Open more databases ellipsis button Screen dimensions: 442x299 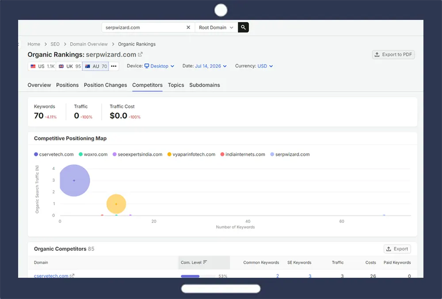(x=114, y=66)
